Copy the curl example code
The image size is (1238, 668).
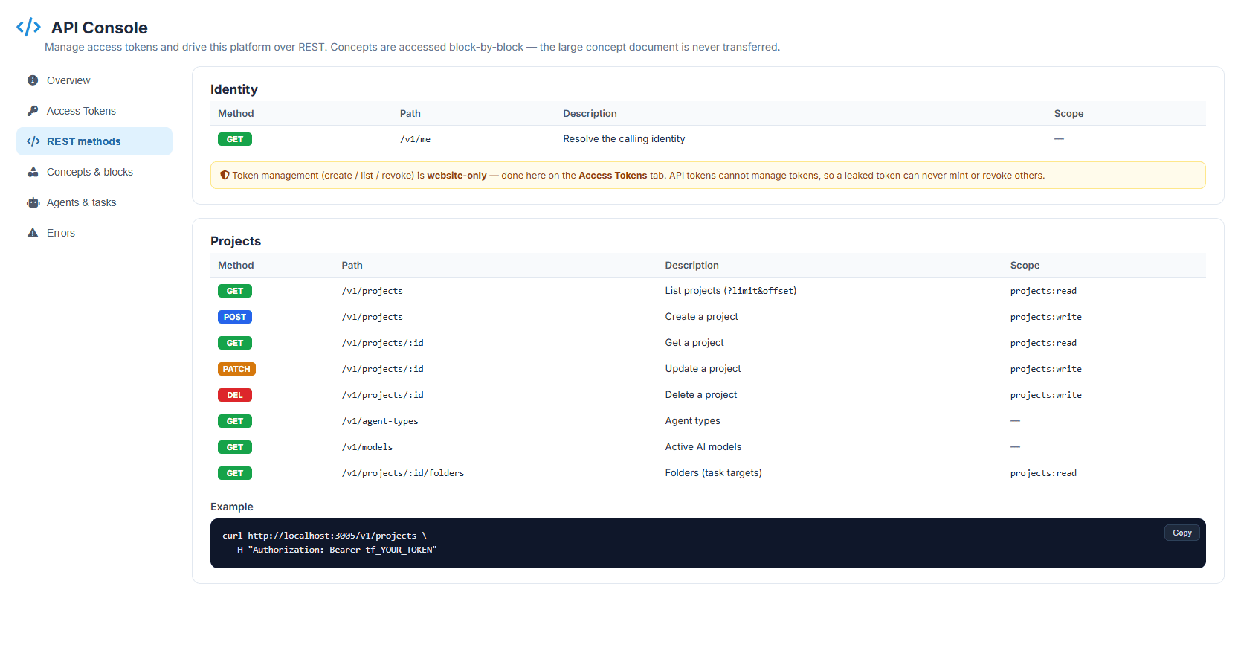1181,533
